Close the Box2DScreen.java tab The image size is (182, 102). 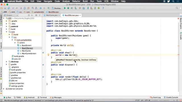tap(80, 15)
